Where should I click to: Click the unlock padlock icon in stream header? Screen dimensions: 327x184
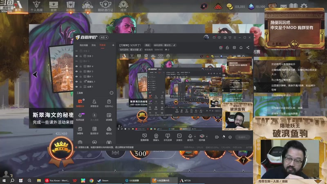coord(227,47)
